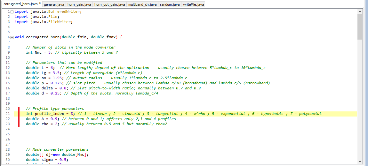This screenshot has width=368, height=166.
Task: Open the horn_gain.java tab
Action: [79, 4]
